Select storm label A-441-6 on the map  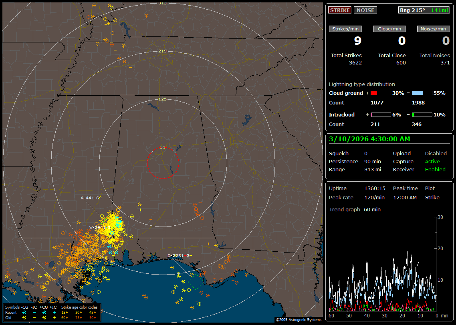tap(90, 198)
